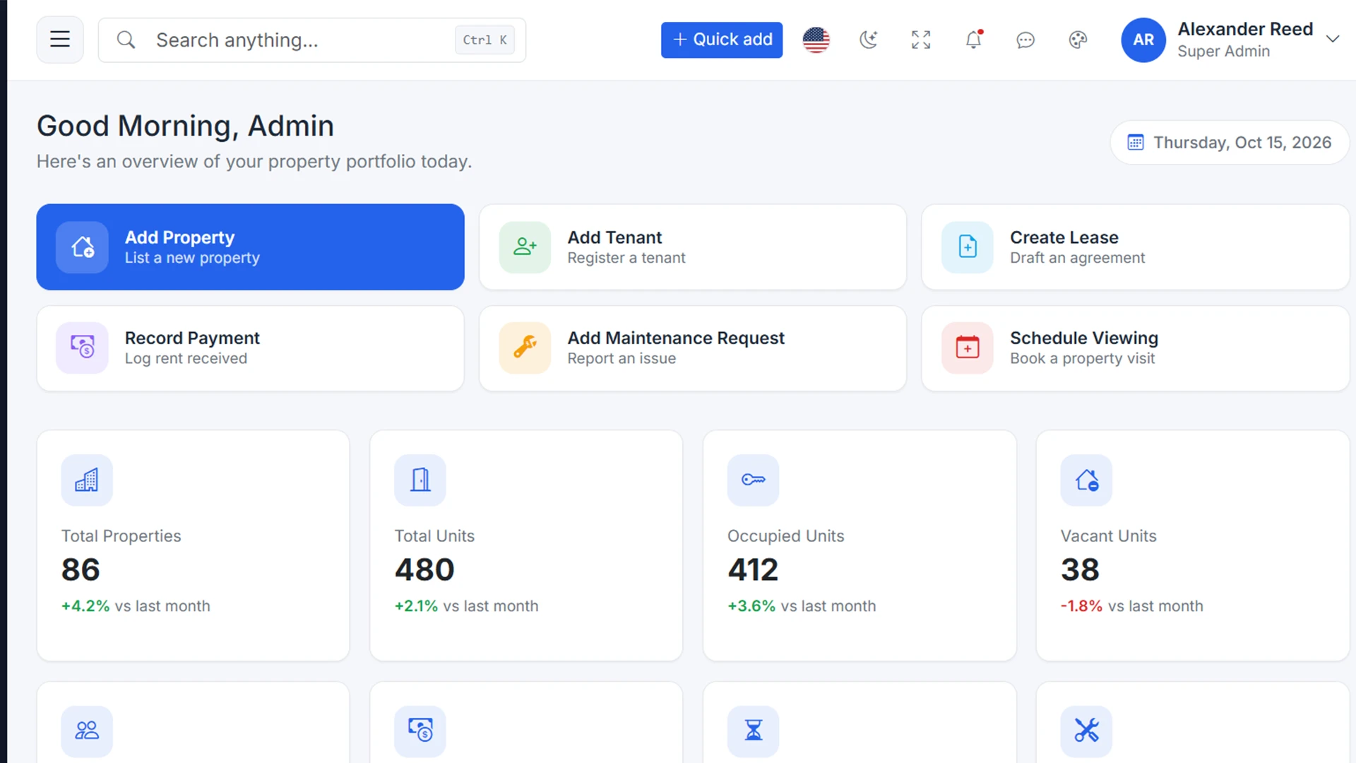The height and width of the screenshot is (763, 1356).
Task: Click the Total Properties building icon
Action: click(87, 480)
